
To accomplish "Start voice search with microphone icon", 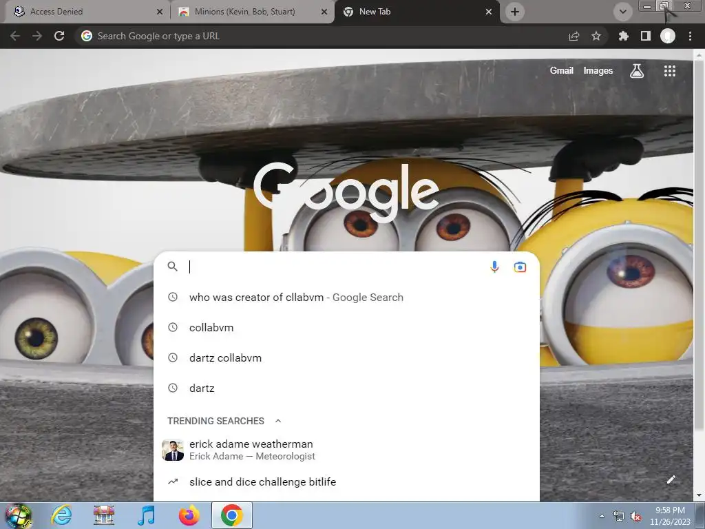I will [x=494, y=267].
